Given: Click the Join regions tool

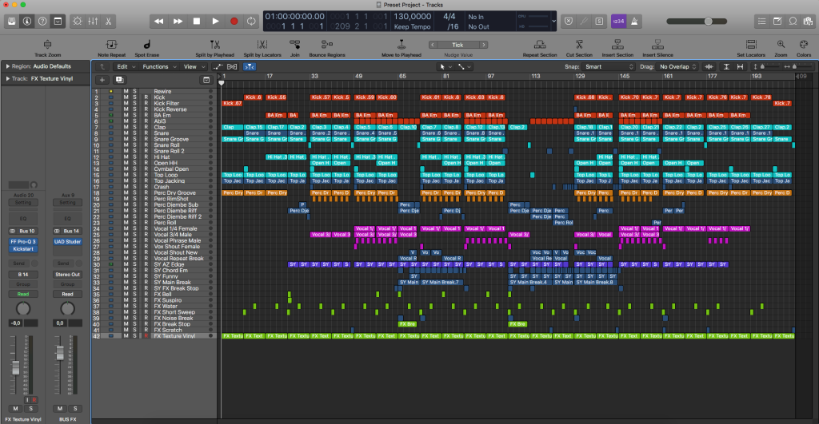Looking at the screenshot, I should (x=295, y=48).
